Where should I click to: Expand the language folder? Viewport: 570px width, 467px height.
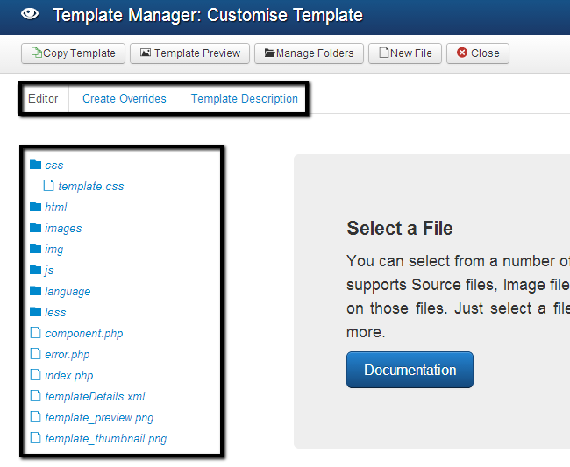(68, 291)
